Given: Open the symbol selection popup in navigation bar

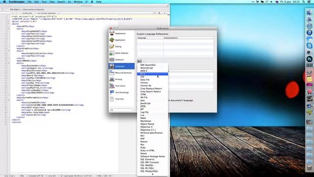Looking at the screenshot, I should [x=47, y=13].
